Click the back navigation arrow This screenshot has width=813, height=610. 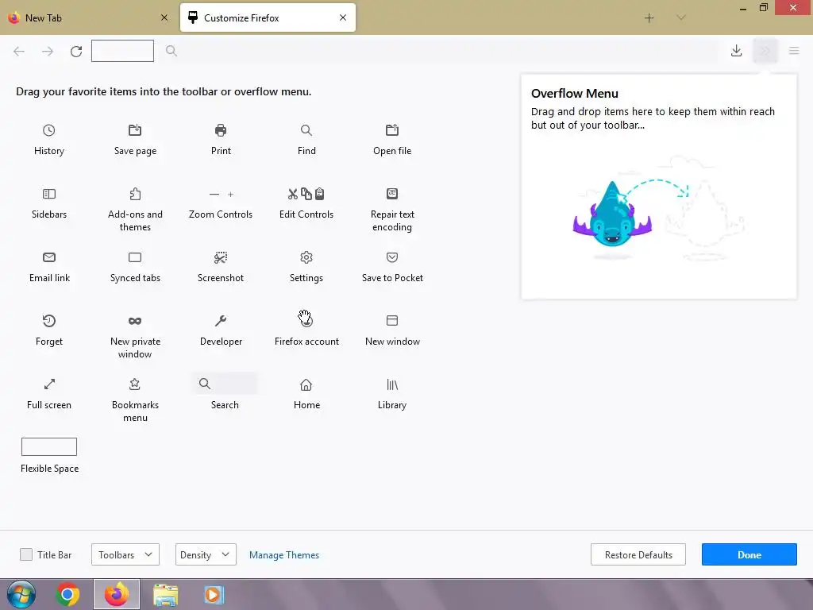tap(19, 51)
